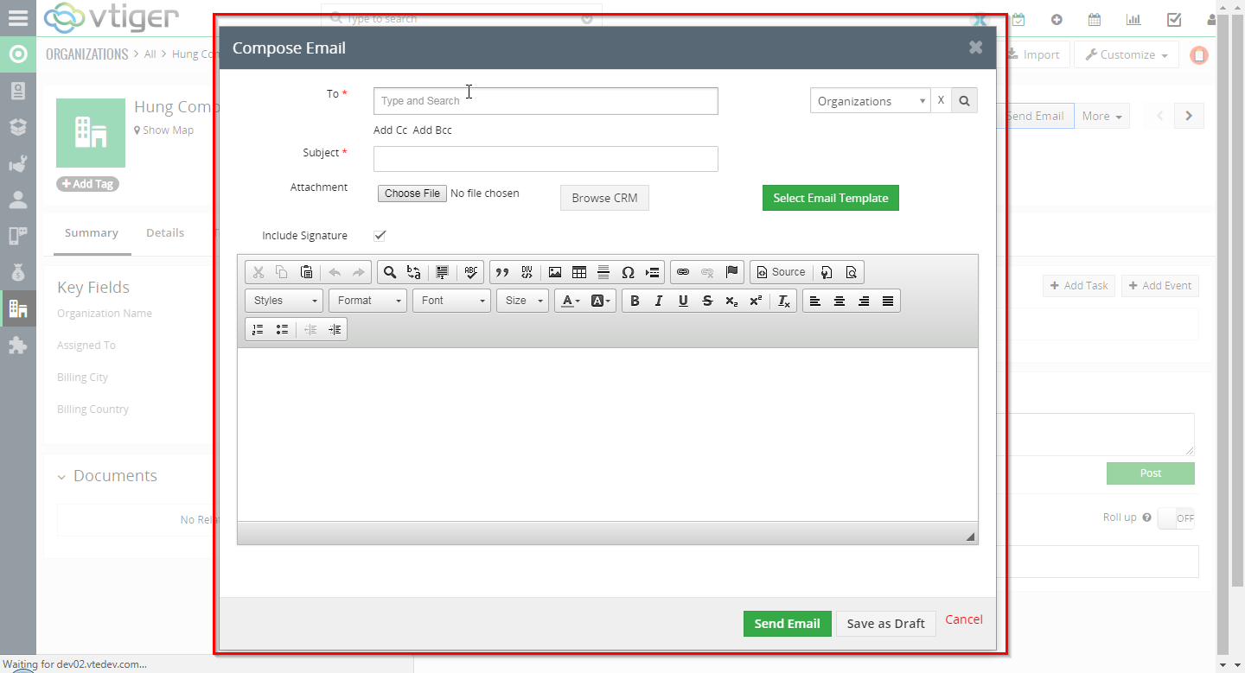The image size is (1245, 673).
Task: Apply Subscript formatting
Action: coord(731,301)
